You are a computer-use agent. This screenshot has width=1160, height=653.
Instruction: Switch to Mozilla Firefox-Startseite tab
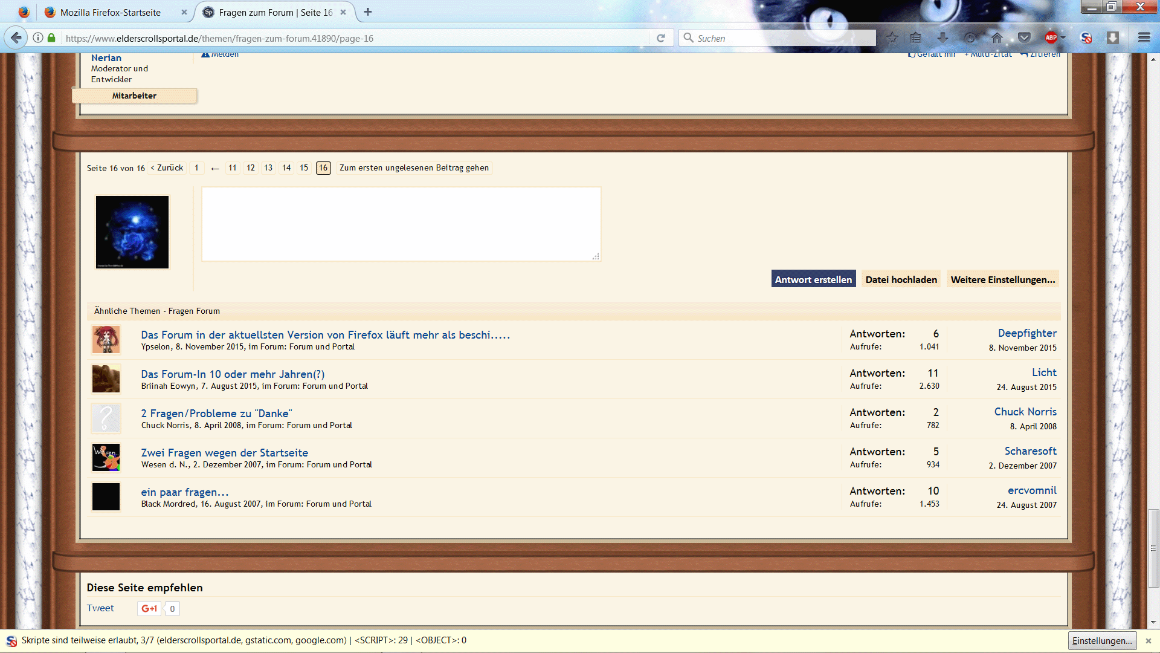click(111, 12)
